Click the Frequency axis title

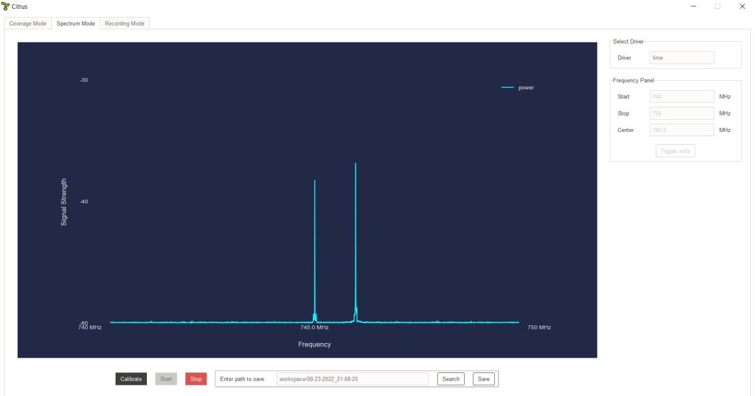pos(314,344)
